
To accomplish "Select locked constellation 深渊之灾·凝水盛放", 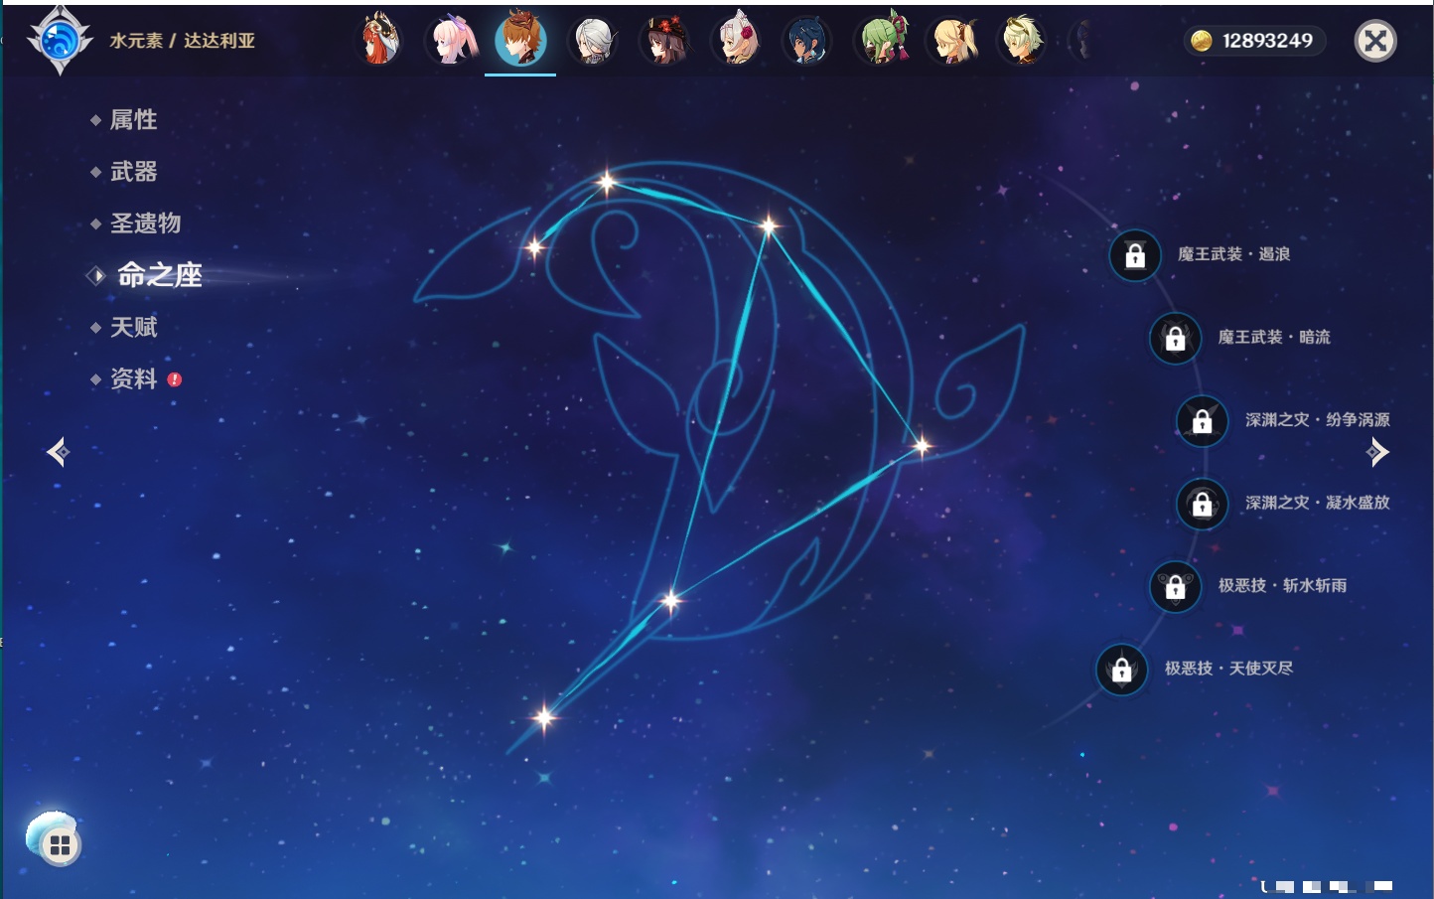I will (x=1202, y=504).
